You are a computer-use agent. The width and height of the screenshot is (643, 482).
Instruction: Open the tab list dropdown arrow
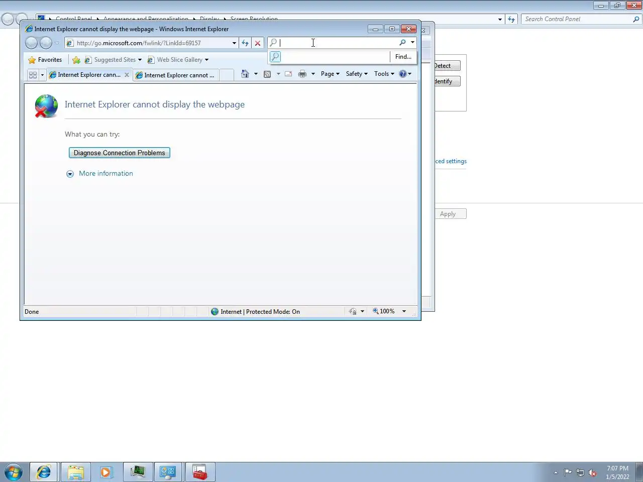[42, 75]
